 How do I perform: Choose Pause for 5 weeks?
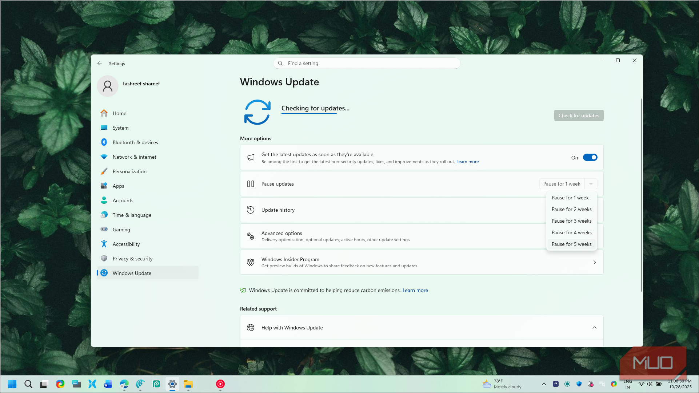(x=571, y=244)
